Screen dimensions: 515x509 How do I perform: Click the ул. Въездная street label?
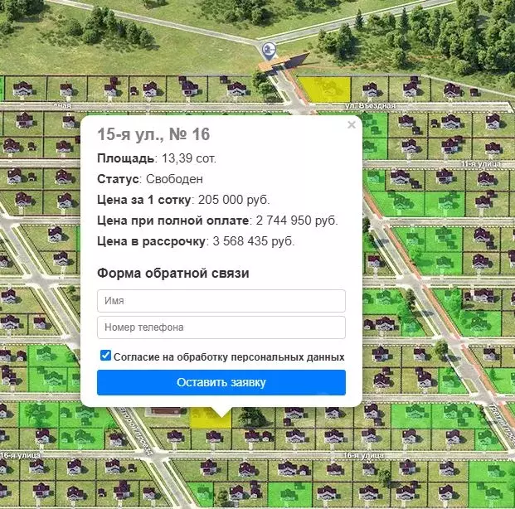coord(371,106)
